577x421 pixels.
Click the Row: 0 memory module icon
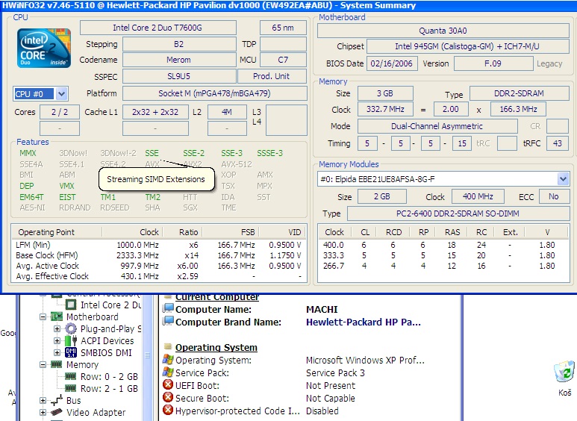(x=71, y=376)
